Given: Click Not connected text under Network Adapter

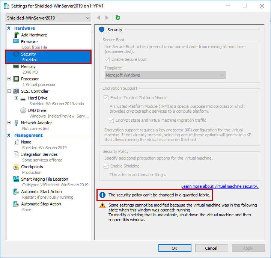Looking at the screenshot, I should 35,128.
